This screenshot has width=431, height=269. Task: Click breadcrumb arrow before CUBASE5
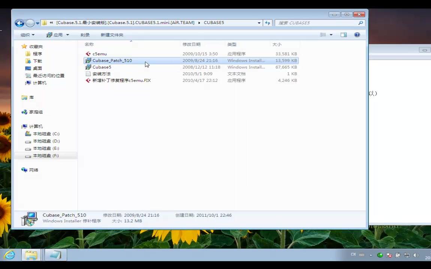coord(199,23)
